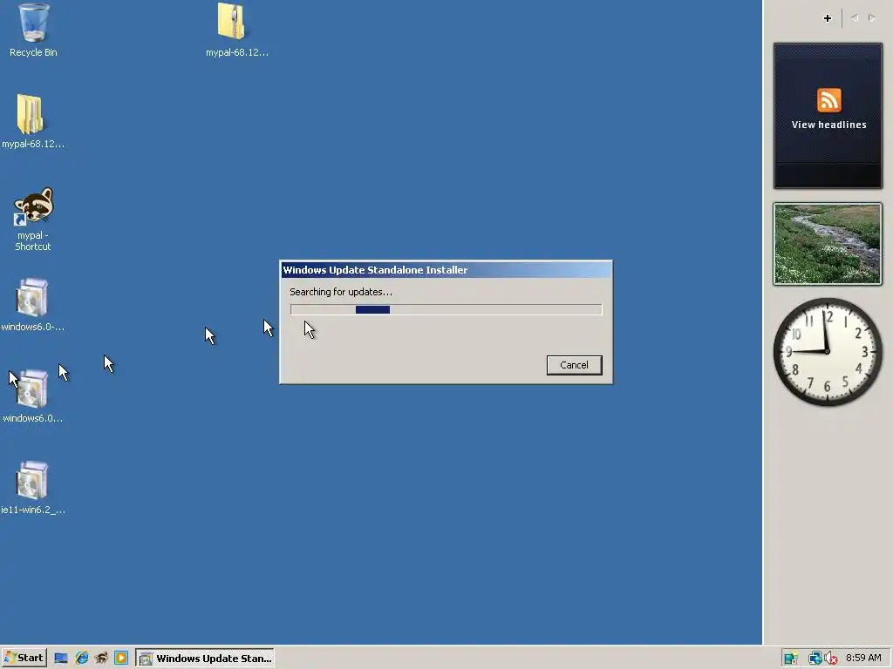The image size is (893, 669).
Task: Click the Searching for updates progress bar
Action: point(446,309)
